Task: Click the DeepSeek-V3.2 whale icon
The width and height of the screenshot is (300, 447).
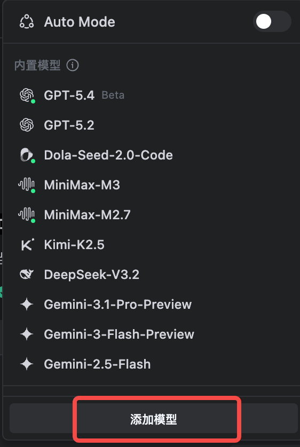Action: point(27,274)
